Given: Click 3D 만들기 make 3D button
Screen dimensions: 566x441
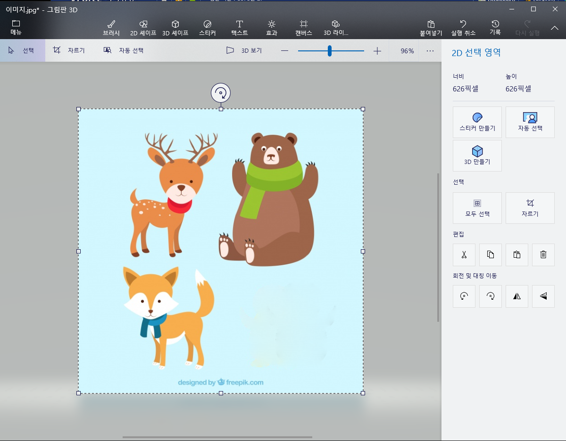Looking at the screenshot, I should coord(477,155).
